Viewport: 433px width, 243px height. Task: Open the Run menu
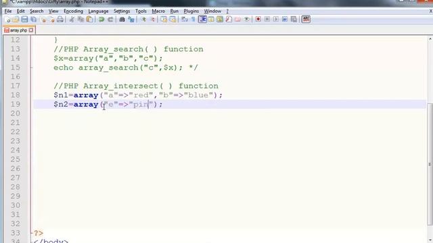[175, 11]
